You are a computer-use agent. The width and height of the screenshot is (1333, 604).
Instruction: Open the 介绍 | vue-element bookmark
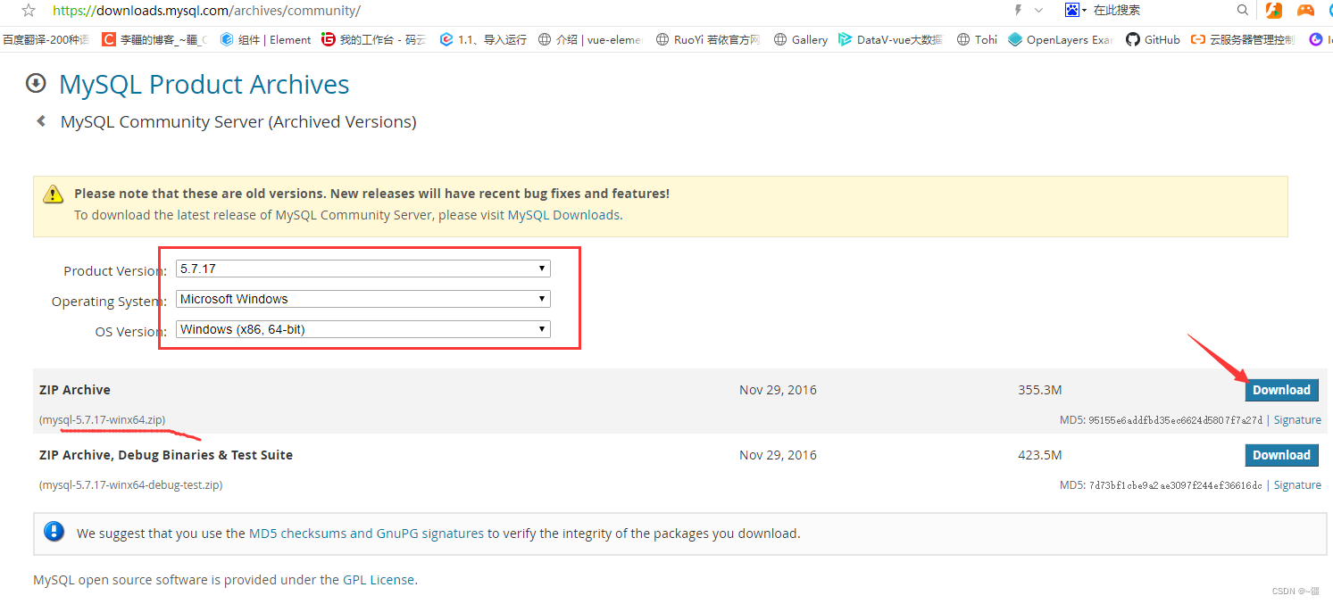coord(590,39)
